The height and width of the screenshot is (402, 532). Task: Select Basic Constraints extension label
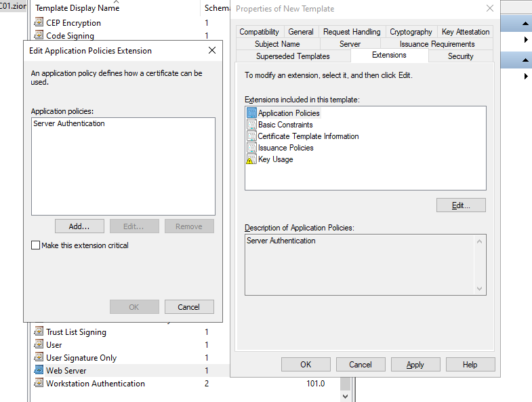(x=285, y=125)
